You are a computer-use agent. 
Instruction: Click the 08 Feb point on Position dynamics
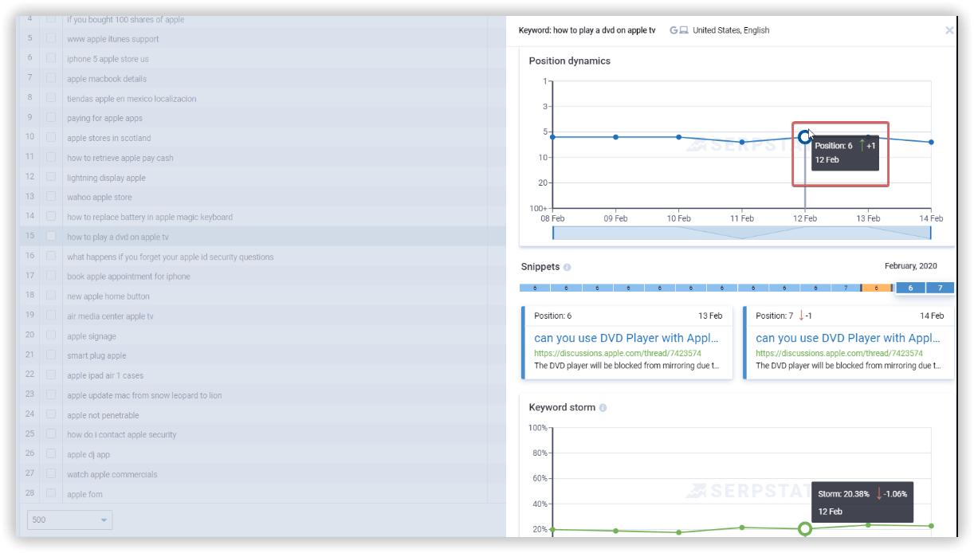click(x=552, y=137)
